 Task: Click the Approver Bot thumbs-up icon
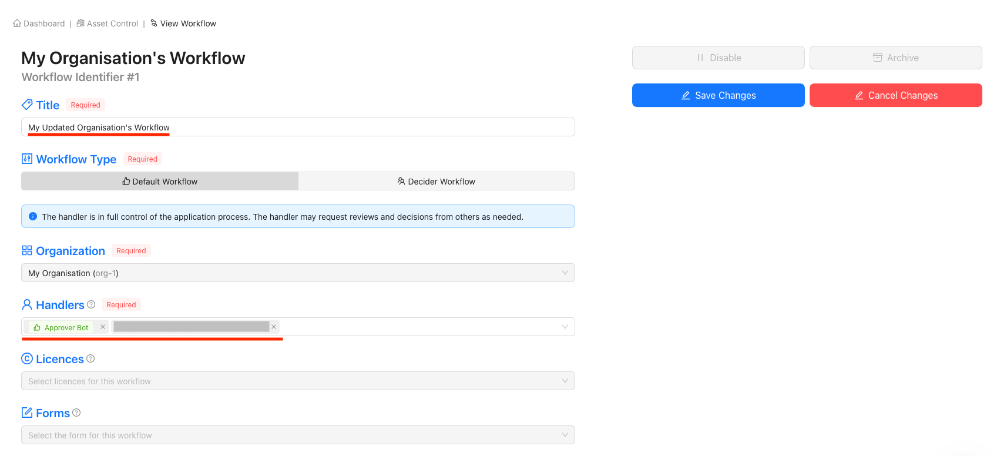pyautogui.click(x=37, y=327)
